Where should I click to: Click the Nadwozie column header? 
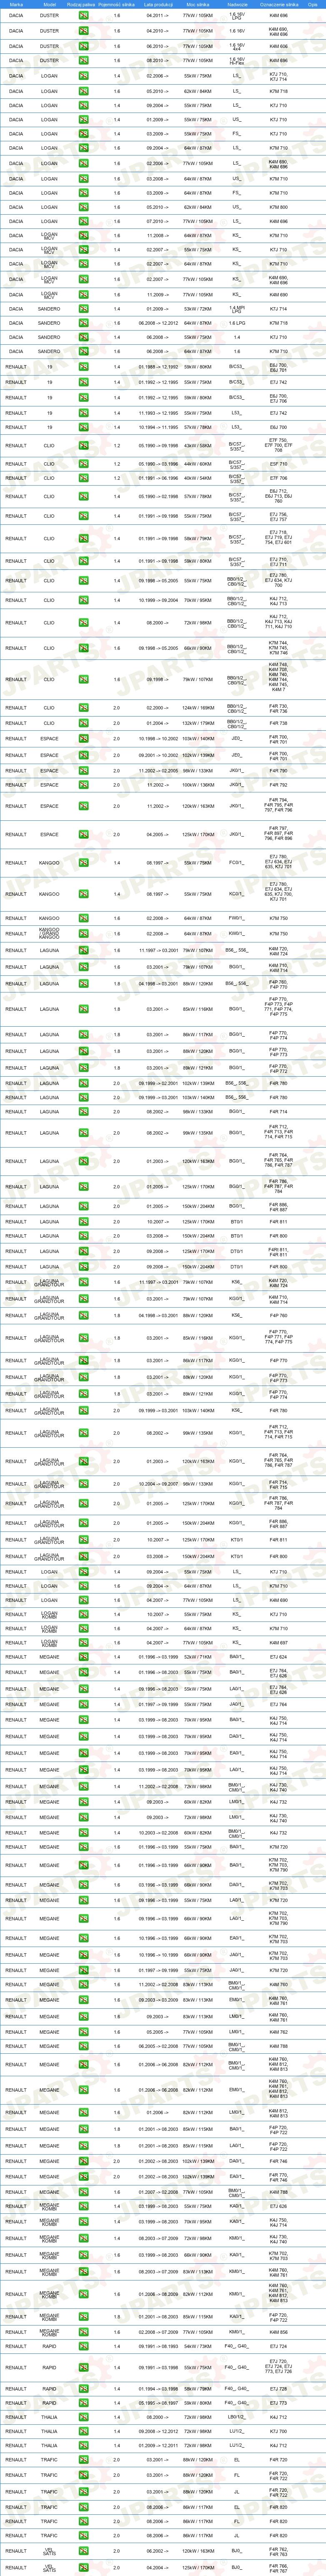tap(237, 4)
